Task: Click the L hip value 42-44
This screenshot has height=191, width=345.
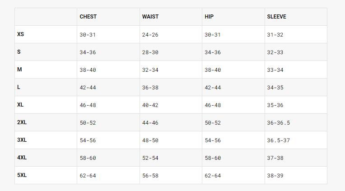Action: click(x=213, y=88)
